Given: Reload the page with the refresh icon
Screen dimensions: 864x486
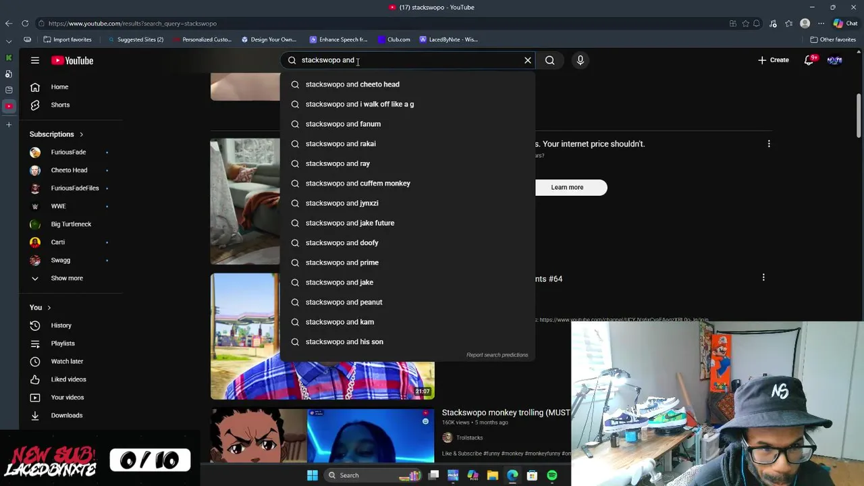Looking at the screenshot, I should click(25, 24).
